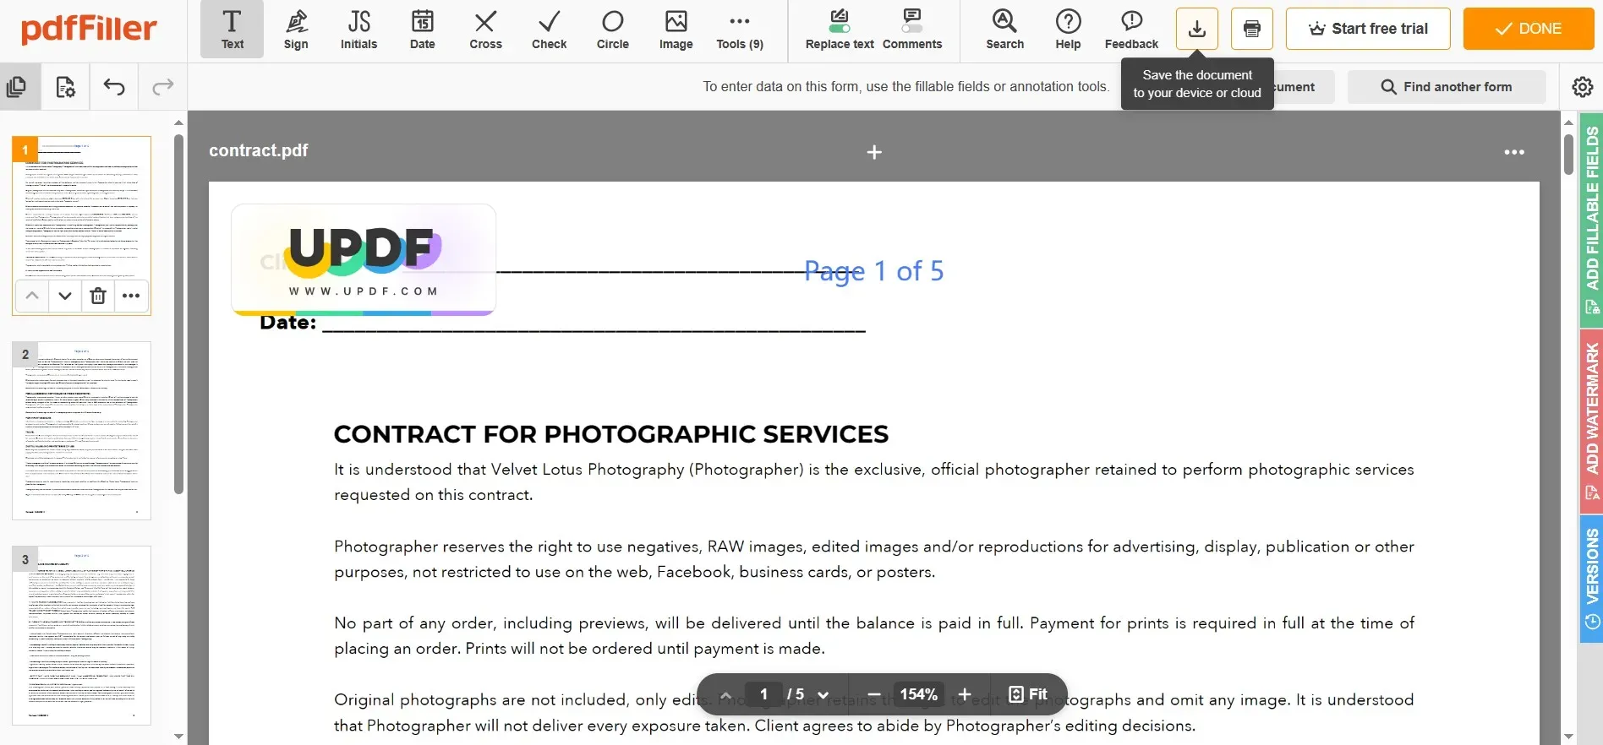Viewport: 1603px width, 745px height.
Task: Click the Find another form button
Action: coord(1446,86)
